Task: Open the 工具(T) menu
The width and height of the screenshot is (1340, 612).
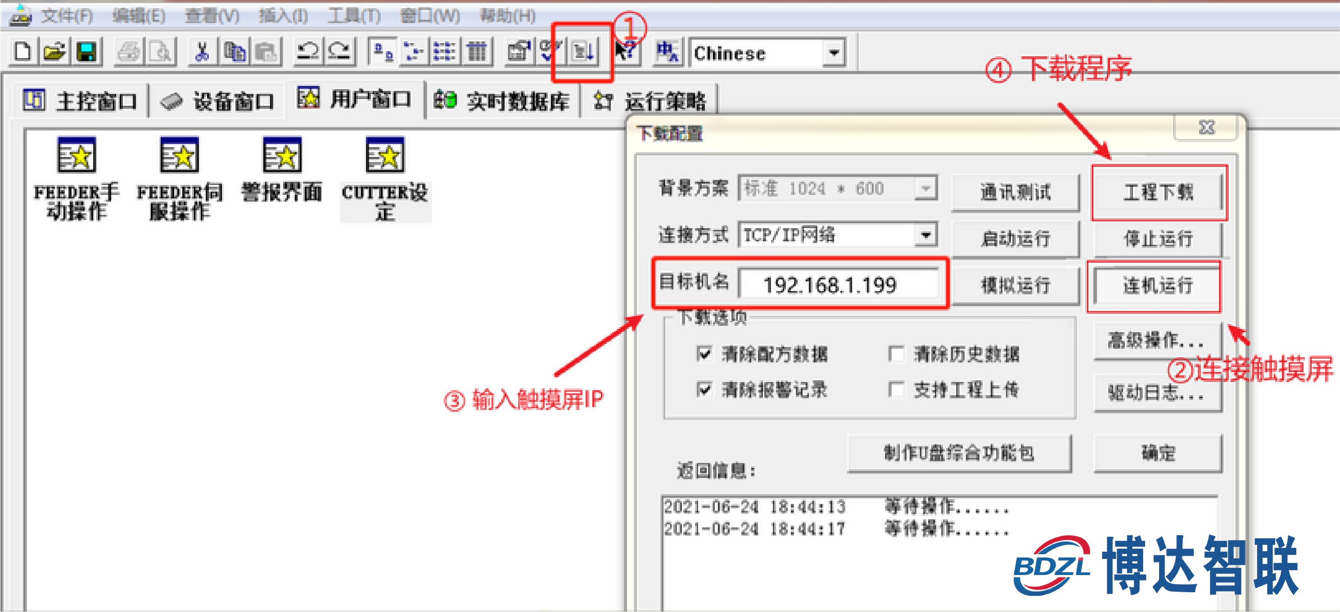Action: tap(354, 16)
